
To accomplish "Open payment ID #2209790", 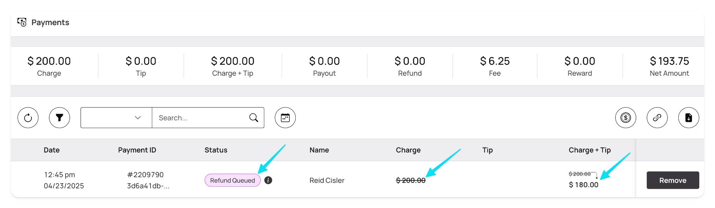I will point(145,174).
